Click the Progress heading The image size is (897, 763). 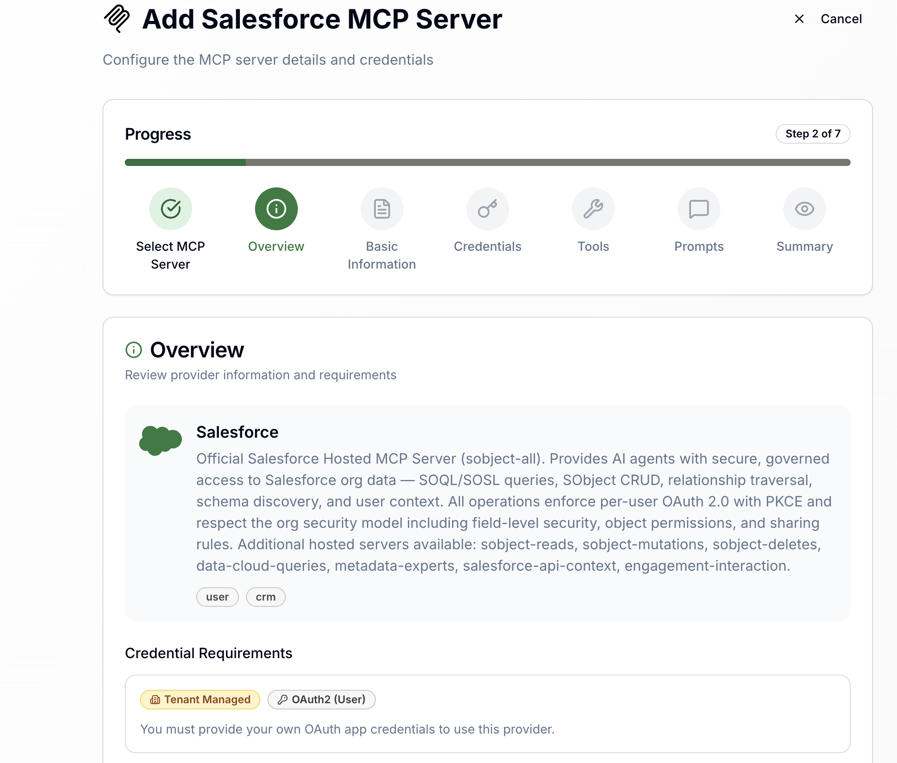(158, 134)
